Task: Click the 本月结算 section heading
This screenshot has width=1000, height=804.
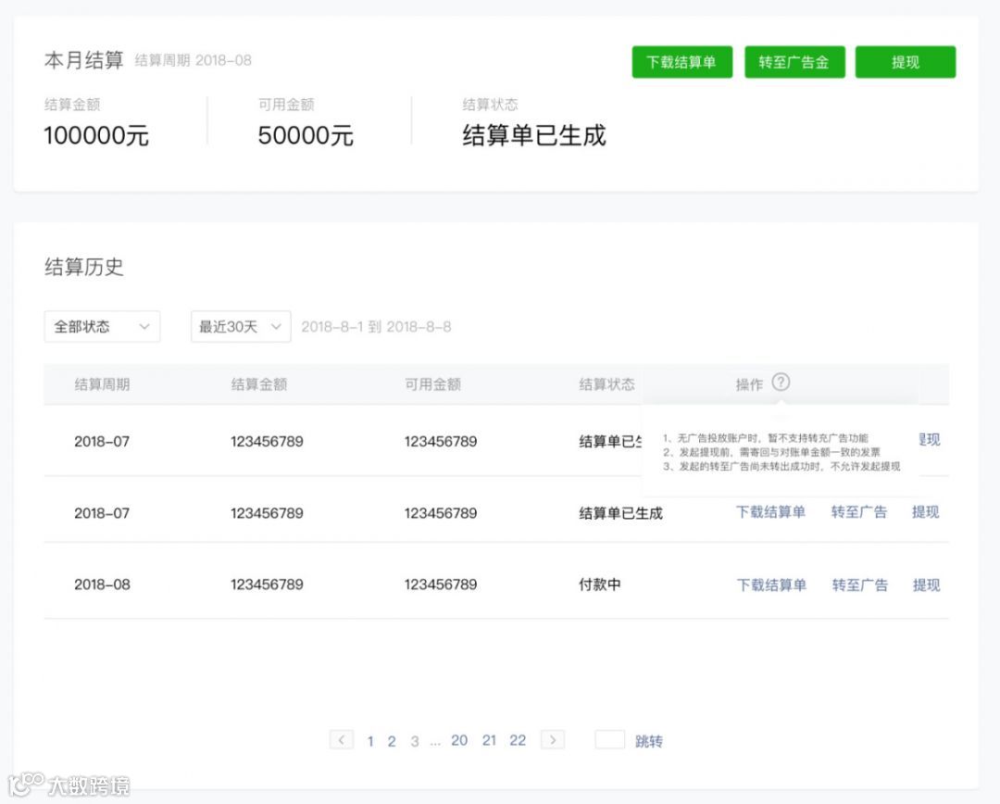Action: (83, 60)
